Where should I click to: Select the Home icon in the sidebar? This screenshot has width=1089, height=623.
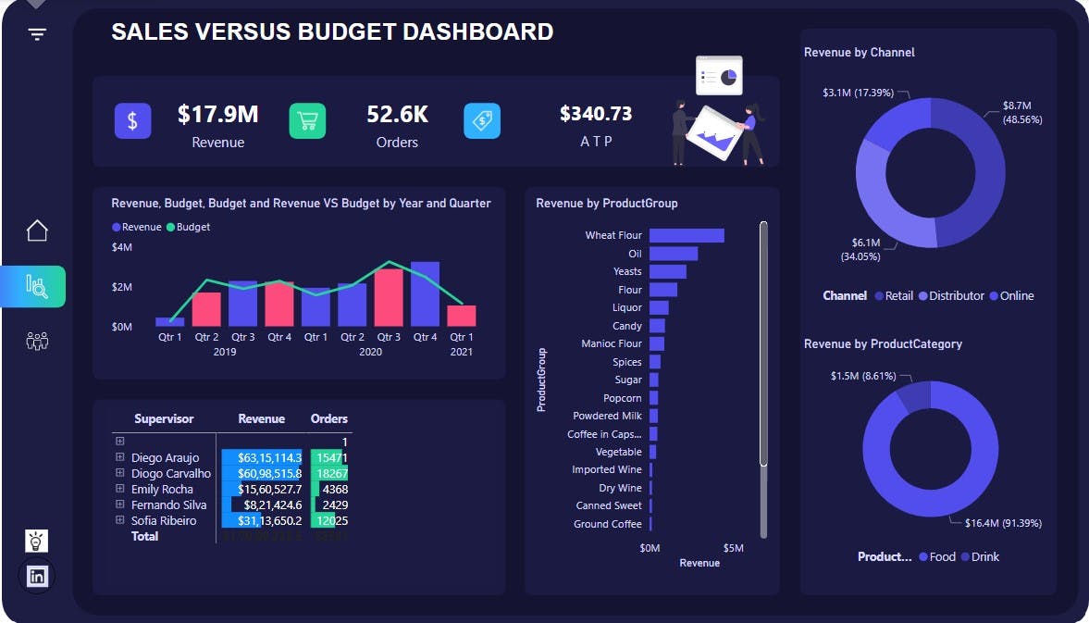(x=36, y=230)
